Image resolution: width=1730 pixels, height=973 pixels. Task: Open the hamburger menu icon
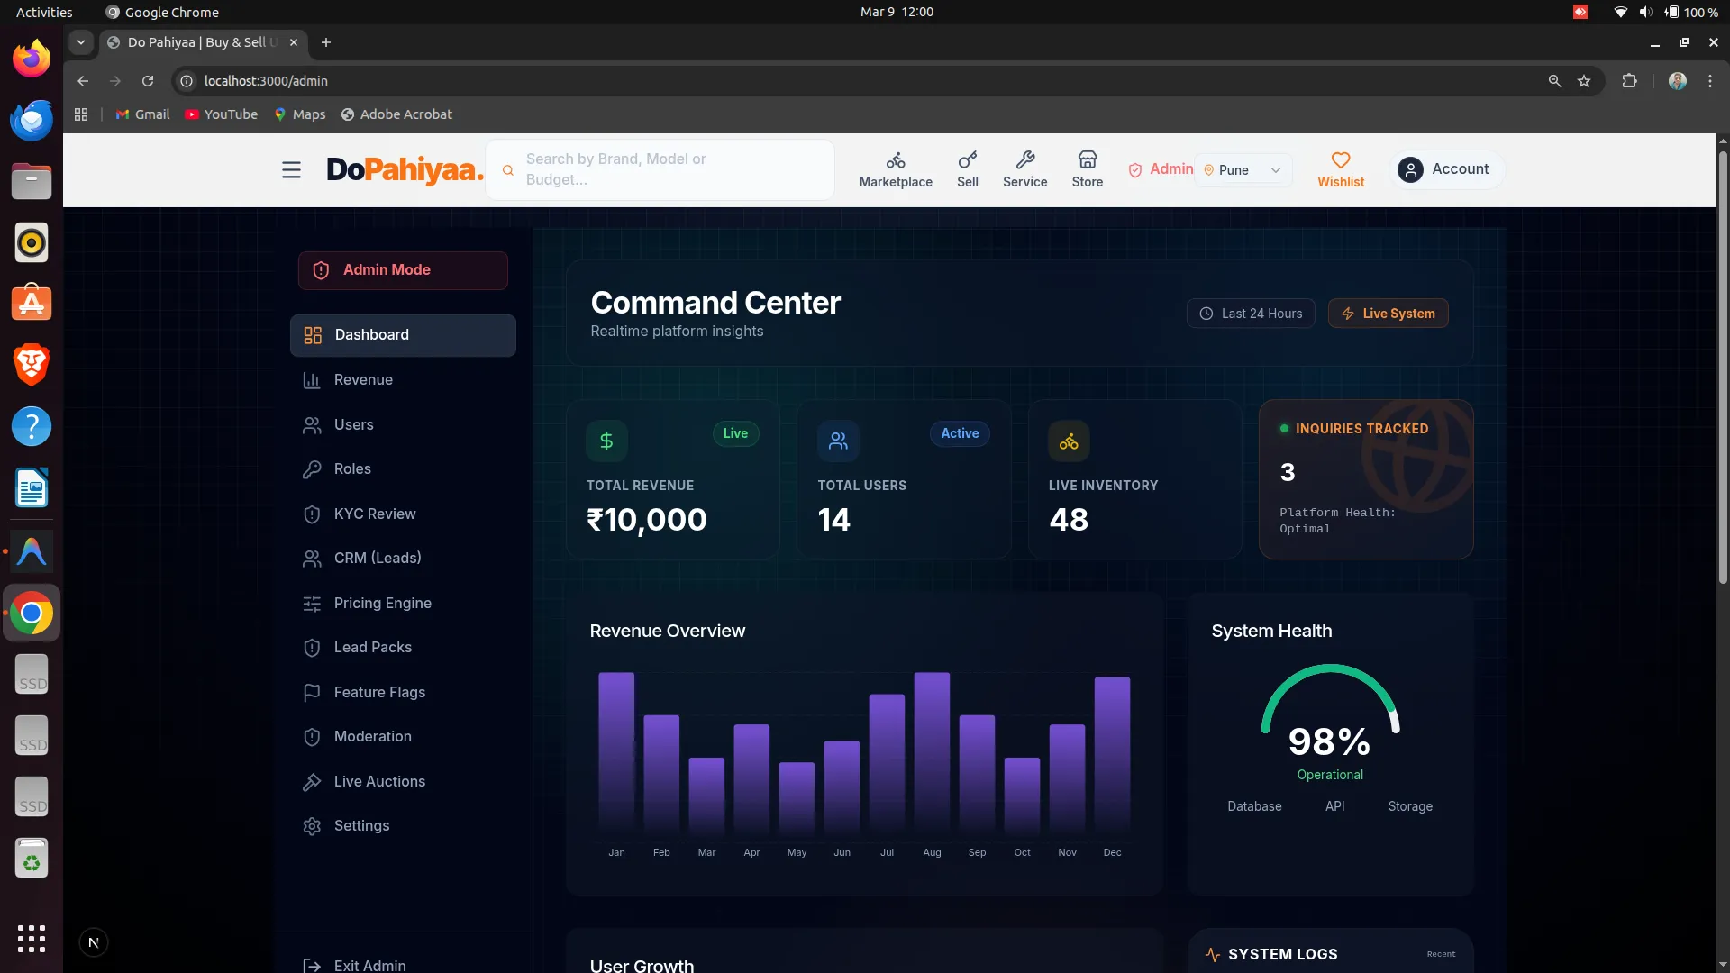tap(291, 170)
